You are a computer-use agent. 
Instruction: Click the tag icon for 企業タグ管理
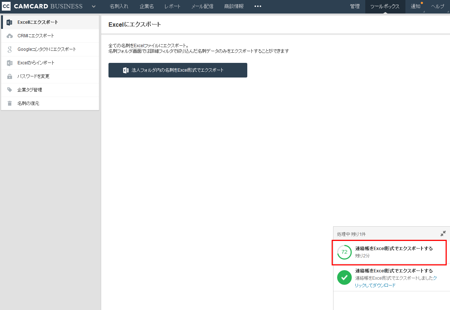coord(10,90)
